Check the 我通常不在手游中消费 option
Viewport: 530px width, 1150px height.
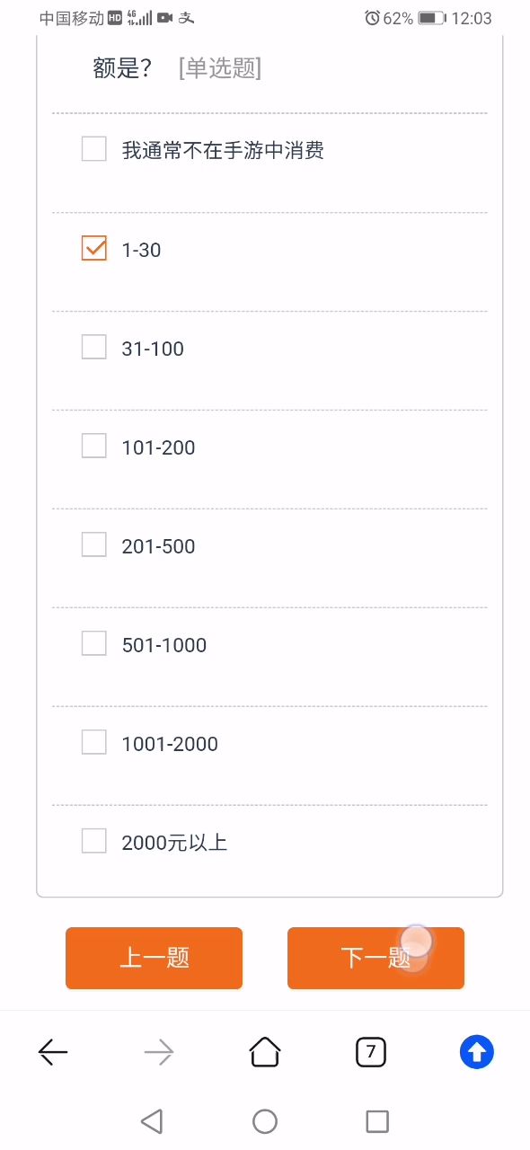point(94,149)
